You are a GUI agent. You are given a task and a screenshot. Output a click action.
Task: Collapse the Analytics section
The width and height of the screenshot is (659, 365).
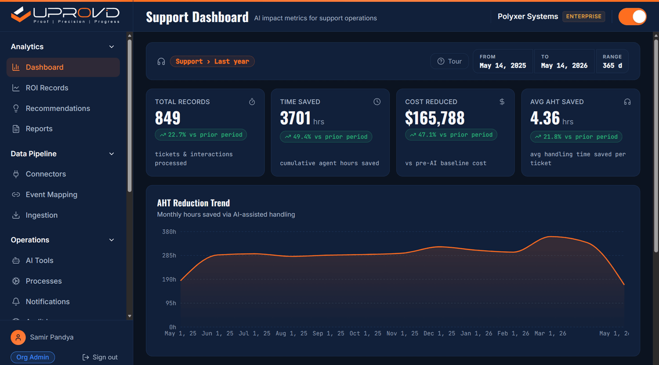(x=112, y=47)
